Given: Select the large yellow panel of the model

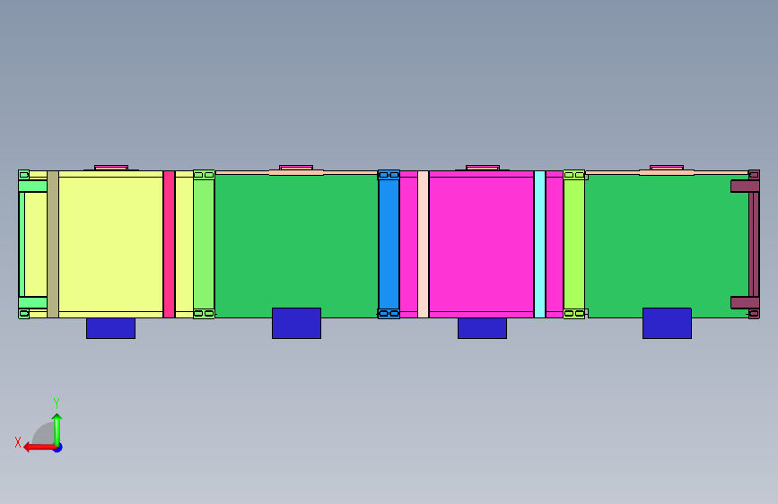Looking at the screenshot, I should 110,244.
